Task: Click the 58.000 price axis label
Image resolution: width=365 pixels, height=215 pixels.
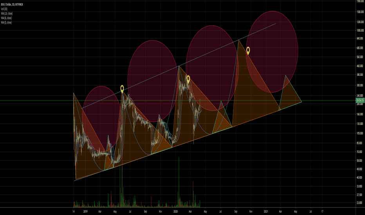Action: tap(360, 161)
